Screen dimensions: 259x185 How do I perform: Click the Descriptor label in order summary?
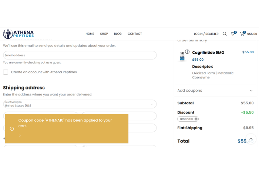[203, 67]
